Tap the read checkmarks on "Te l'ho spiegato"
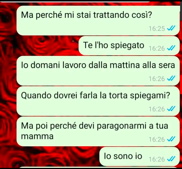The image size is (182, 169). pos(171,48)
